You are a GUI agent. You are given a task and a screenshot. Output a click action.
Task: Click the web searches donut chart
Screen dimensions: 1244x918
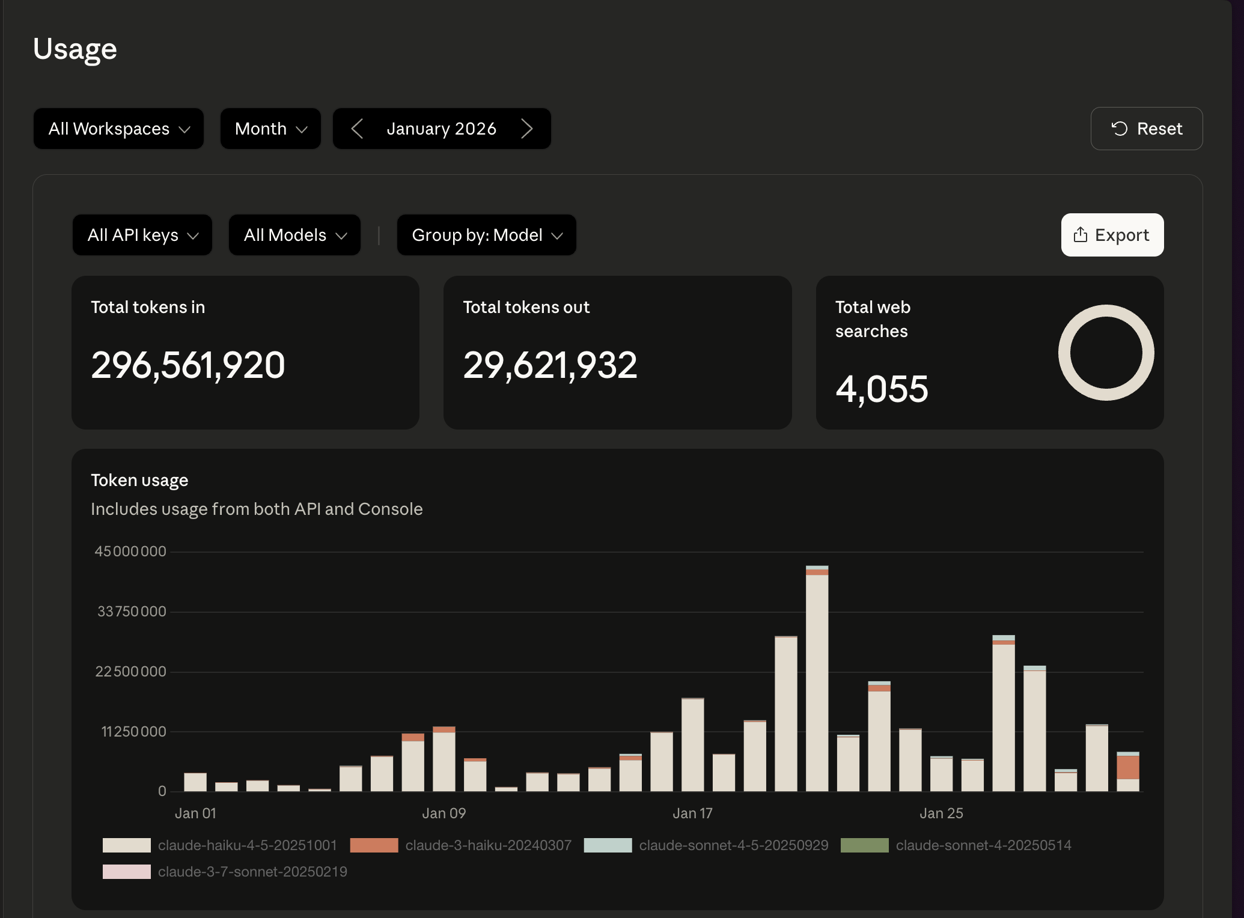[x=1106, y=353]
